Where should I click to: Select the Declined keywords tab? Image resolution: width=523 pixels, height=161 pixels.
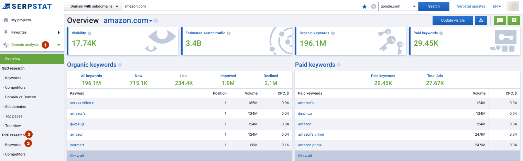271,80
